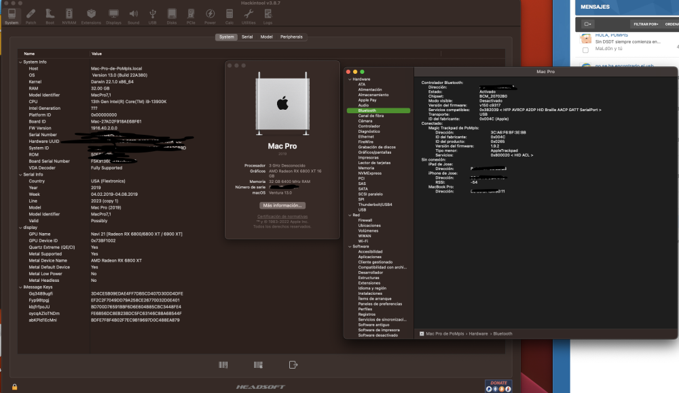Screen dimensions: 679x393
Task: Click the export icon at Hackintool bottom
Action: pos(293,365)
